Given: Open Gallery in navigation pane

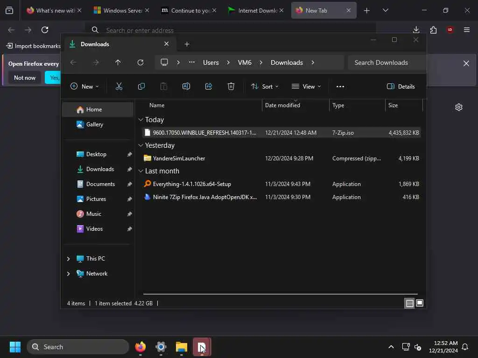Looking at the screenshot, I should coord(98,124).
